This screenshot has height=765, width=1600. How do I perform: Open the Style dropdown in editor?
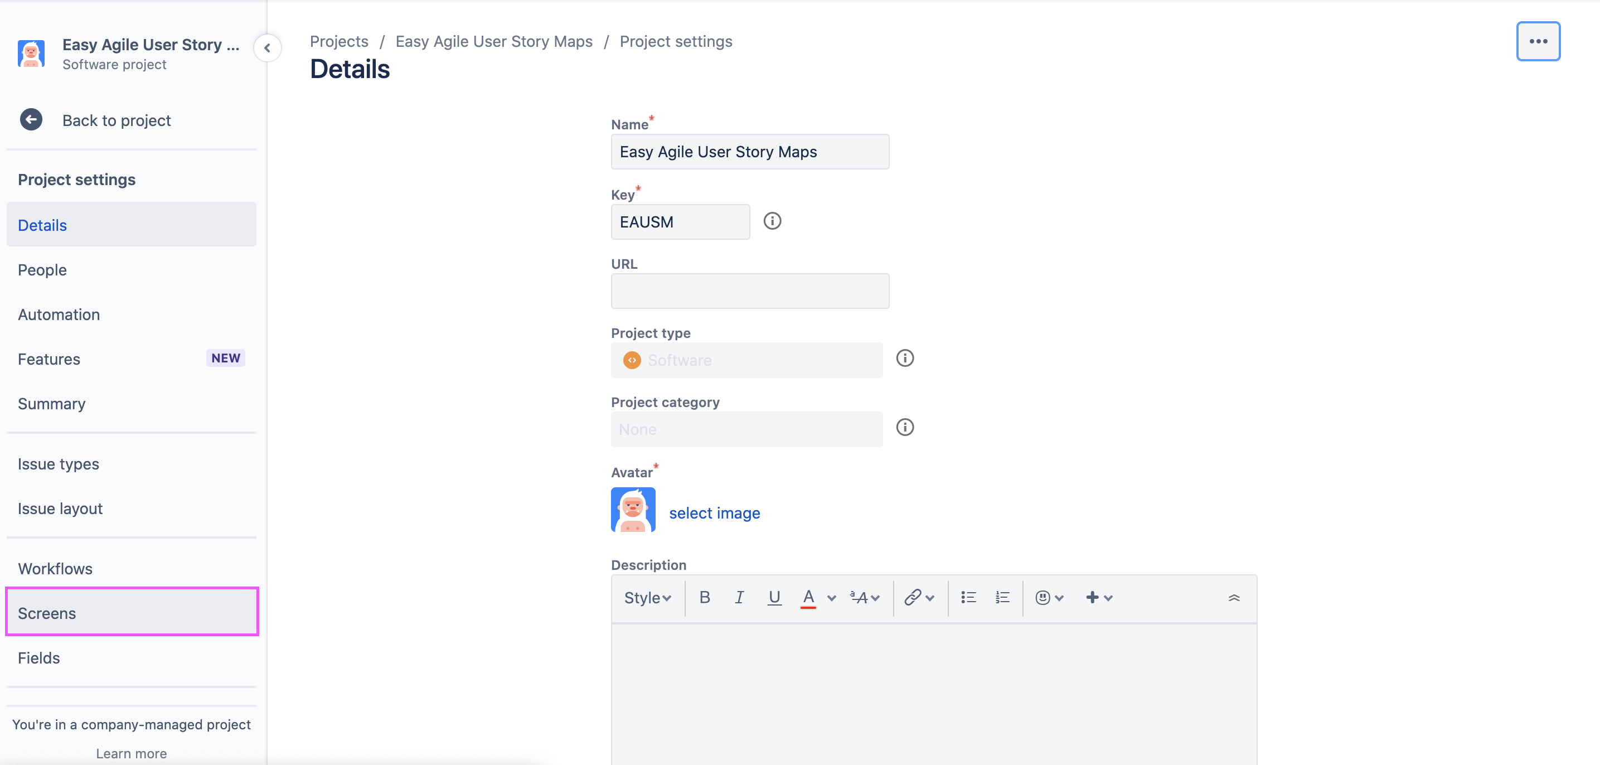point(647,598)
